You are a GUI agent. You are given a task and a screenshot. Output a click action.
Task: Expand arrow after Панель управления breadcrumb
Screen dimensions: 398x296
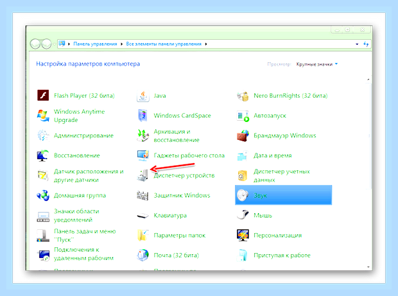coord(121,44)
